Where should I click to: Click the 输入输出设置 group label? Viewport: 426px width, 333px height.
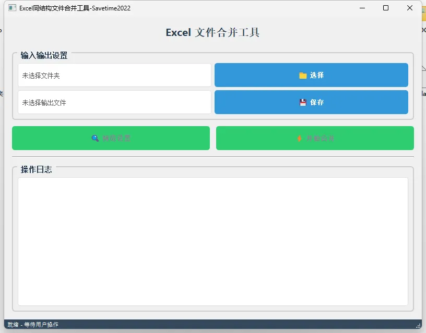[x=44, y=56]
